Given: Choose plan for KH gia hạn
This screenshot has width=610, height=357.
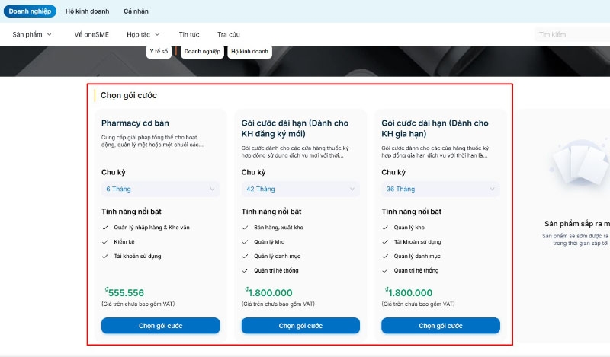Looking at the screenshot, I should [441, 326].
